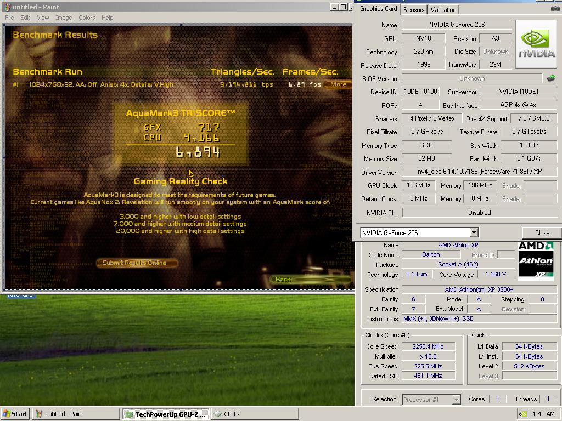Click the Level 2 cache 512 KBytes value
The image size is (562, 421).
(529, 366)
